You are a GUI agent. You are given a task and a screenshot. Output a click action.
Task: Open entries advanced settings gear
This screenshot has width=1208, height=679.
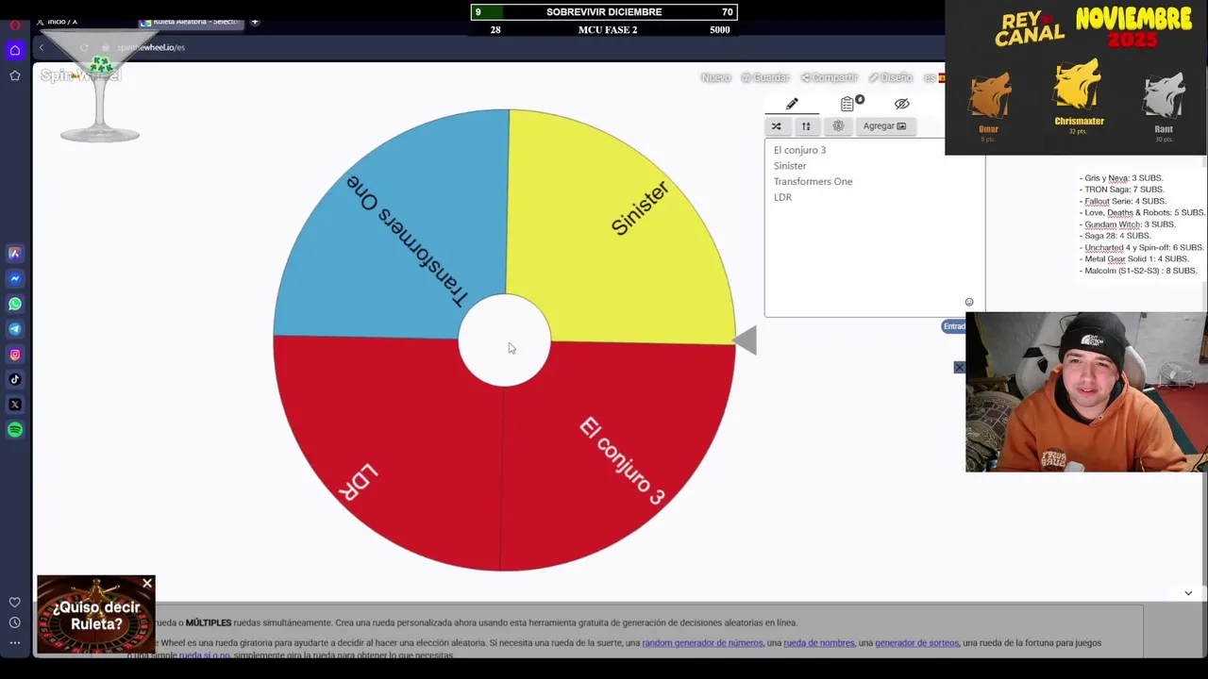point(838,125)
